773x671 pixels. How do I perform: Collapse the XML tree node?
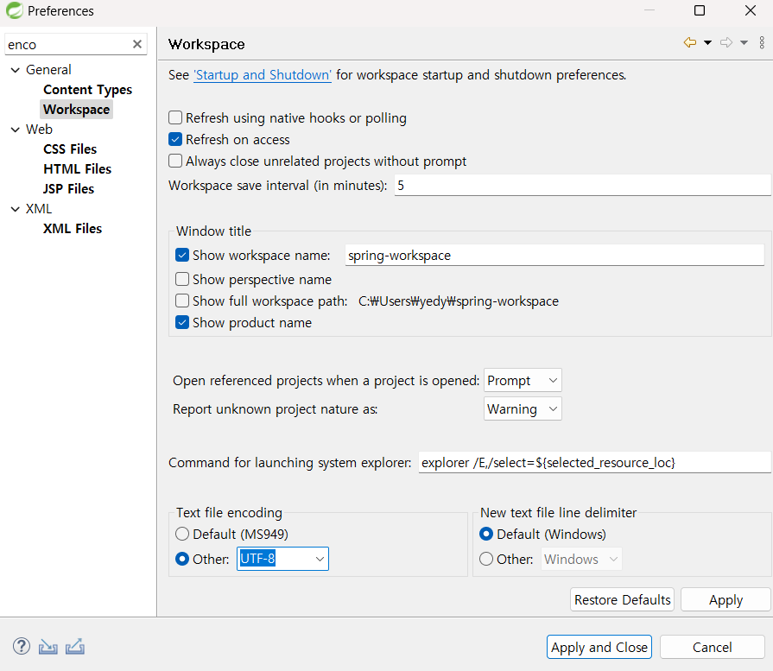16,209
